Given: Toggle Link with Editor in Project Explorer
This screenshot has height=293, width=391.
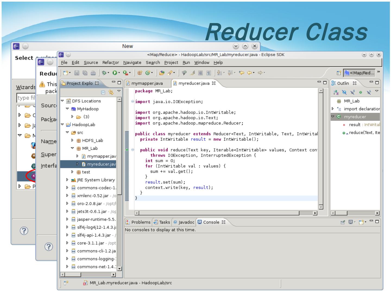Looking at the screenshot, I should point(111,93).
